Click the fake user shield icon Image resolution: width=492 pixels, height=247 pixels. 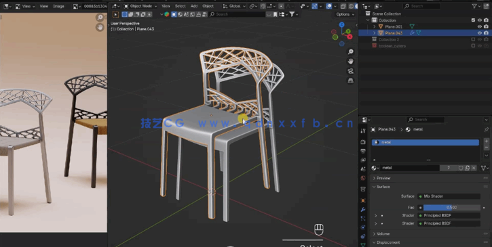point(461,168)
